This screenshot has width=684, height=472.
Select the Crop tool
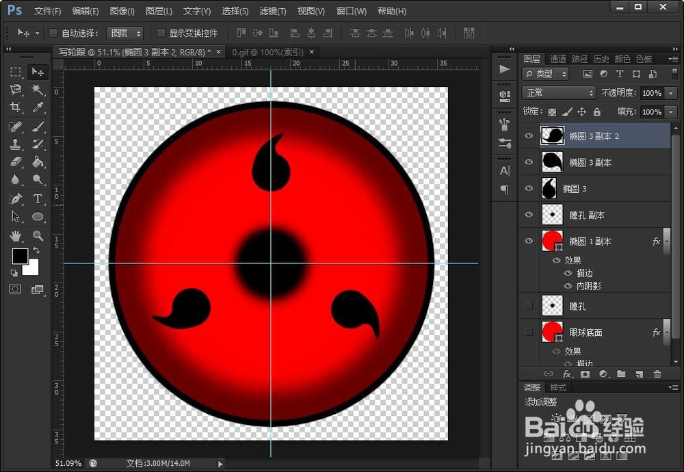[x=16, y=107]
